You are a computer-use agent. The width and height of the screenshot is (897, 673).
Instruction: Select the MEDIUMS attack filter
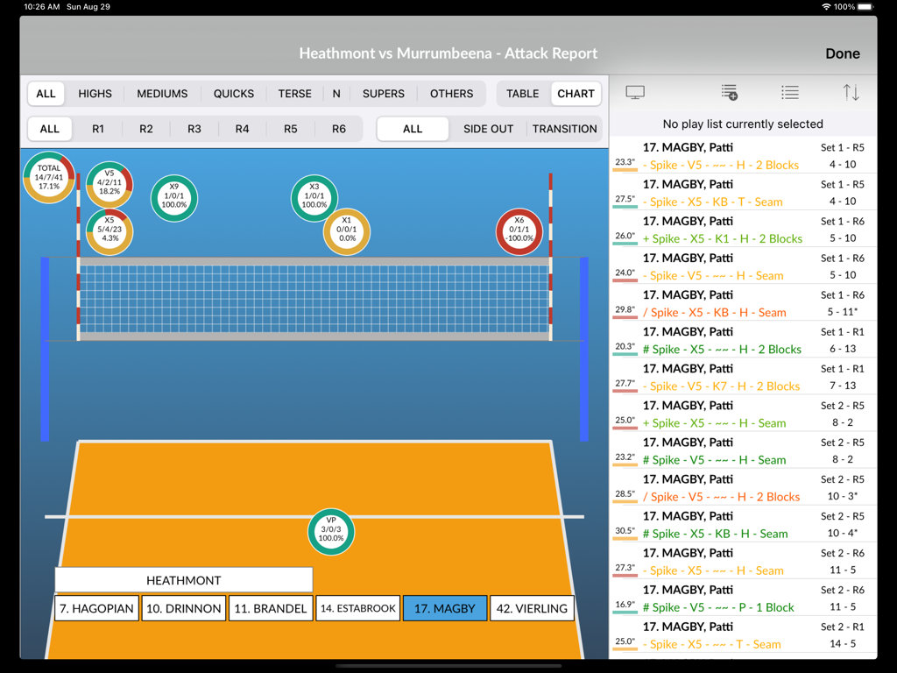pos(162,93)
